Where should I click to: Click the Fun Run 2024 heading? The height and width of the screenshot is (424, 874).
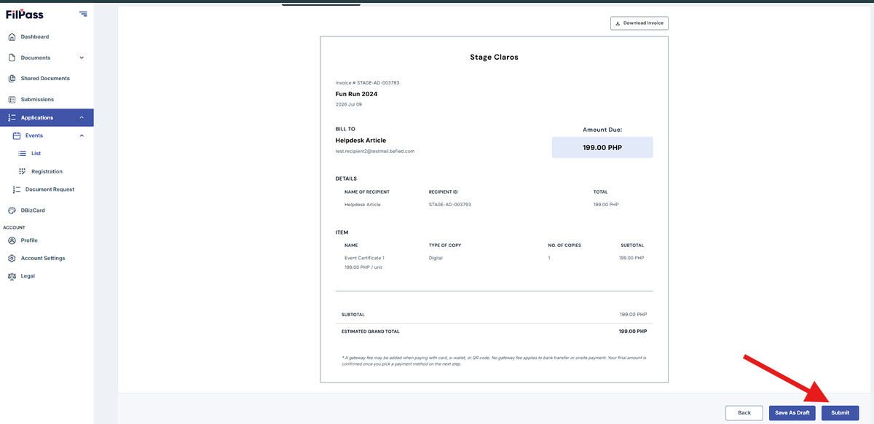click(x=356, y=94)
